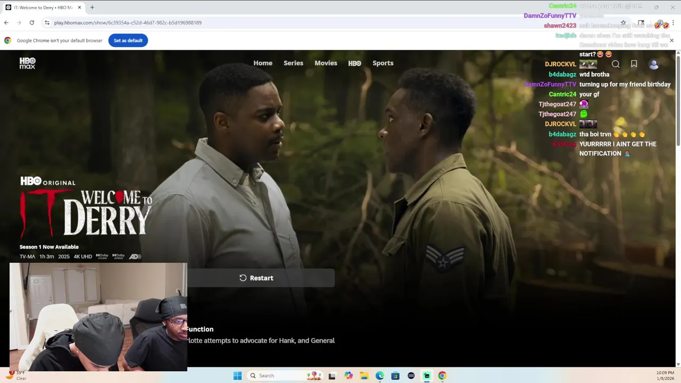The image size is (681, 383).
Task: Click the site information icon in address bar
Action: click(x=47, y=22)
